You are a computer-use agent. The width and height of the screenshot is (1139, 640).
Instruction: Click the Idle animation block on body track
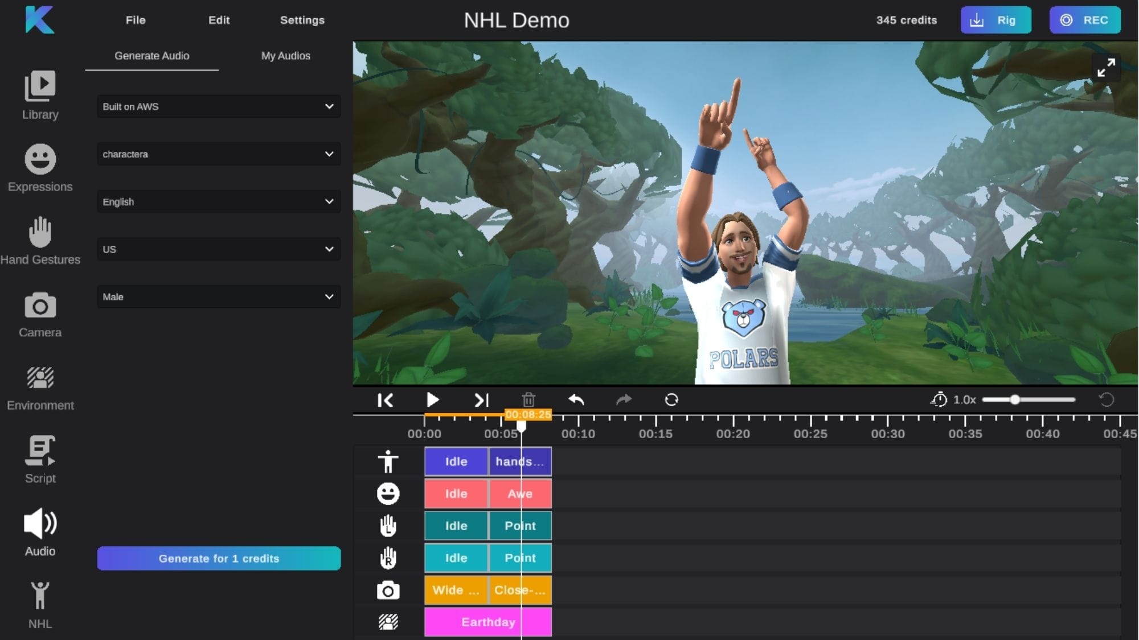[455, 461]
